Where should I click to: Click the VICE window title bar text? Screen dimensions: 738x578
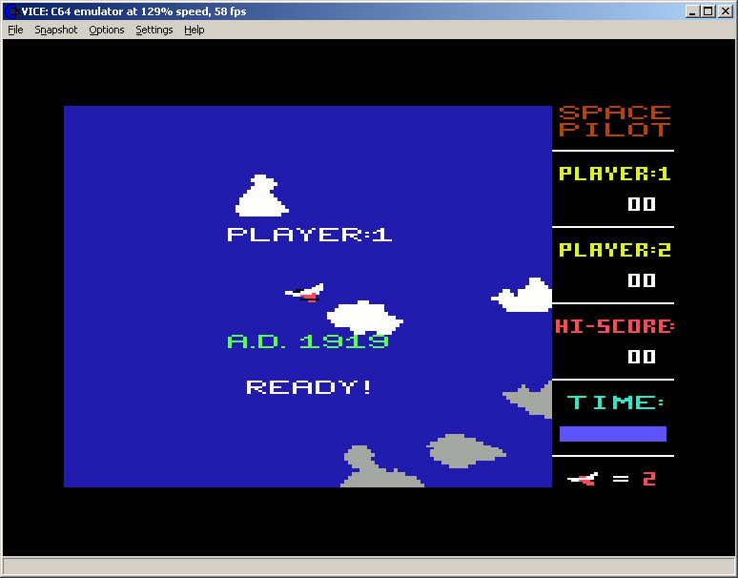133,11
